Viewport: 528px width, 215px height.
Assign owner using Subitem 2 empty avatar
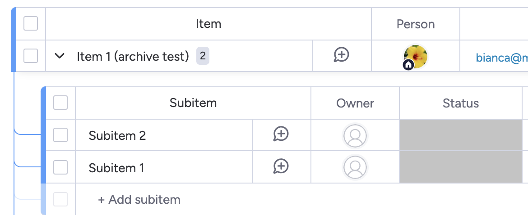pos(355,135)
